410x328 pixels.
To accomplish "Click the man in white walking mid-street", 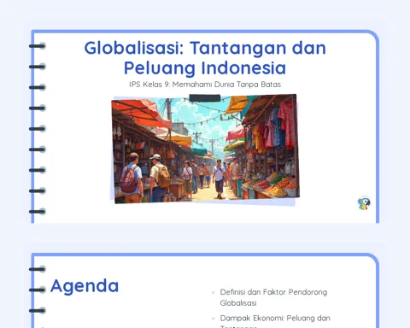I will point(219,179).
